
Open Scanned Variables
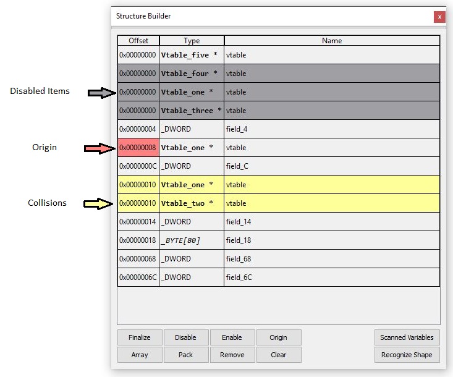[x=407, y=337]
